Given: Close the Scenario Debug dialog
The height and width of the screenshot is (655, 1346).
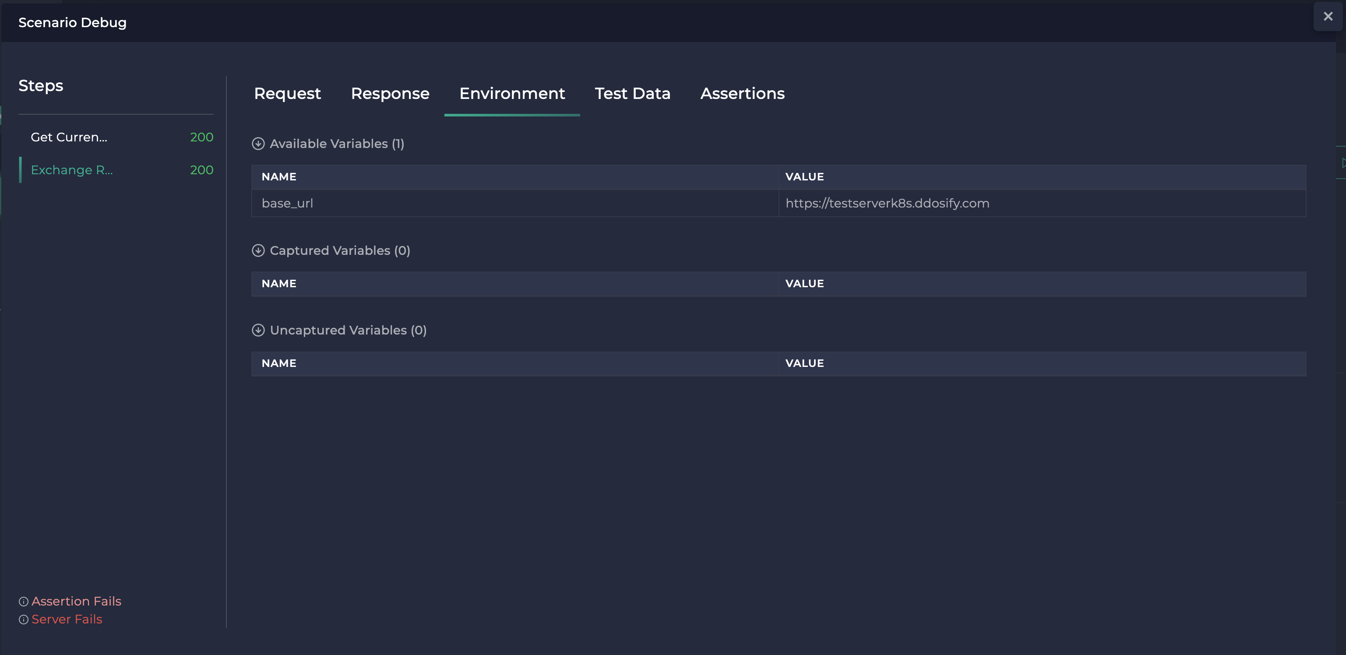Looking at the screenshot, I should click(1327, 17).
